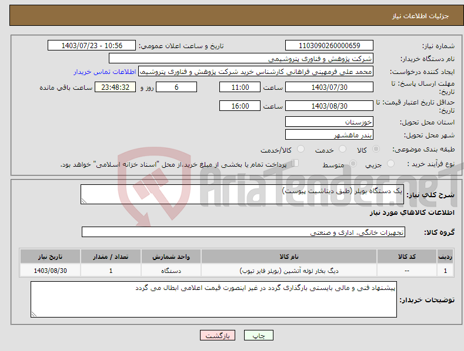Click the delivery province field خوزستان
This screenshot has height=351, width=464.
click(x=329, y=122)
